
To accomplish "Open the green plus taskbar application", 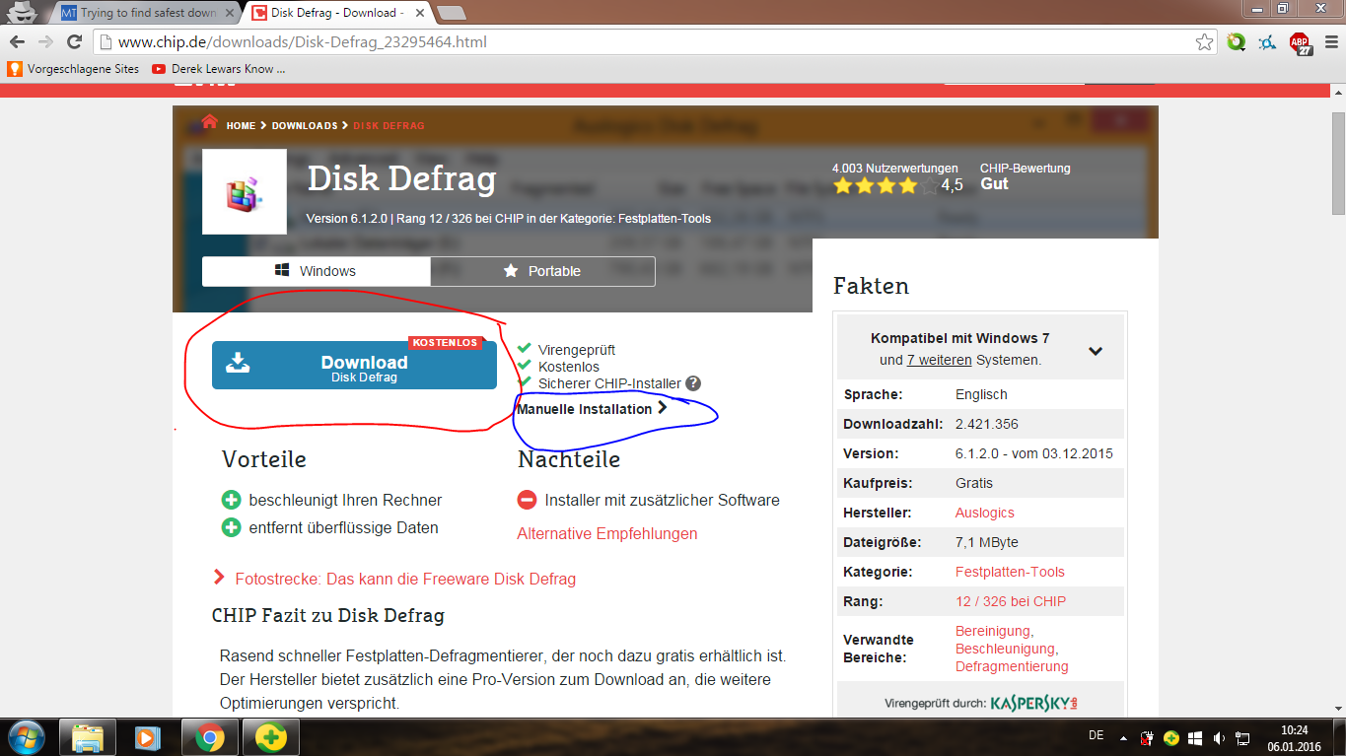I will coord(270,737).
